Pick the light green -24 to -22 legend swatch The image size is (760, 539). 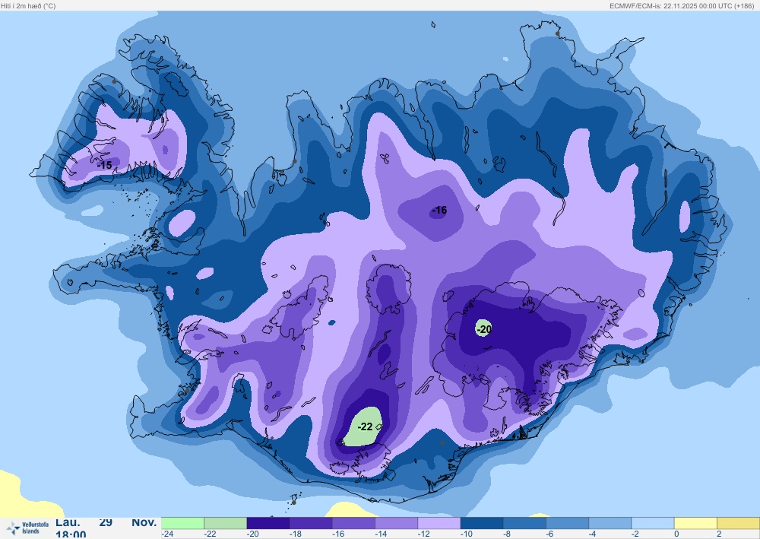[x=182, y=523]
